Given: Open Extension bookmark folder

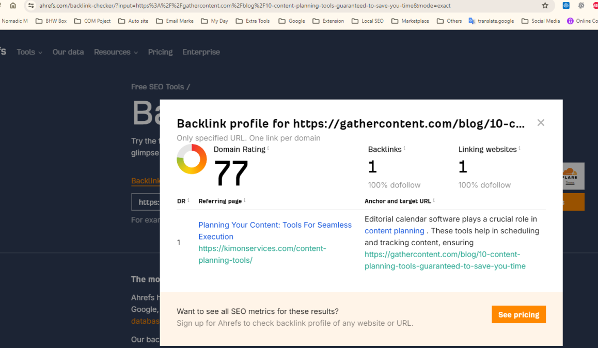Looking at the screenshot, I should click(x=328, y=21).
